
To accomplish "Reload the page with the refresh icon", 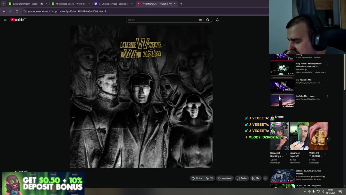I will 17,11.
